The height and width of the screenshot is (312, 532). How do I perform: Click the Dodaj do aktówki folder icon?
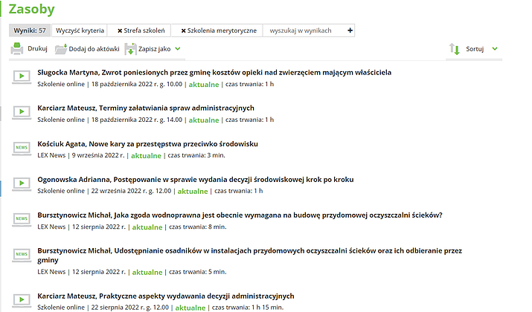[62, 49]
